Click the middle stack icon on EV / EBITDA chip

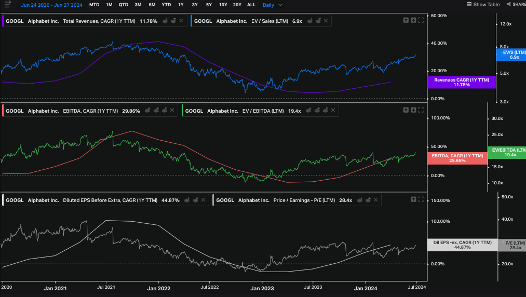317,110
